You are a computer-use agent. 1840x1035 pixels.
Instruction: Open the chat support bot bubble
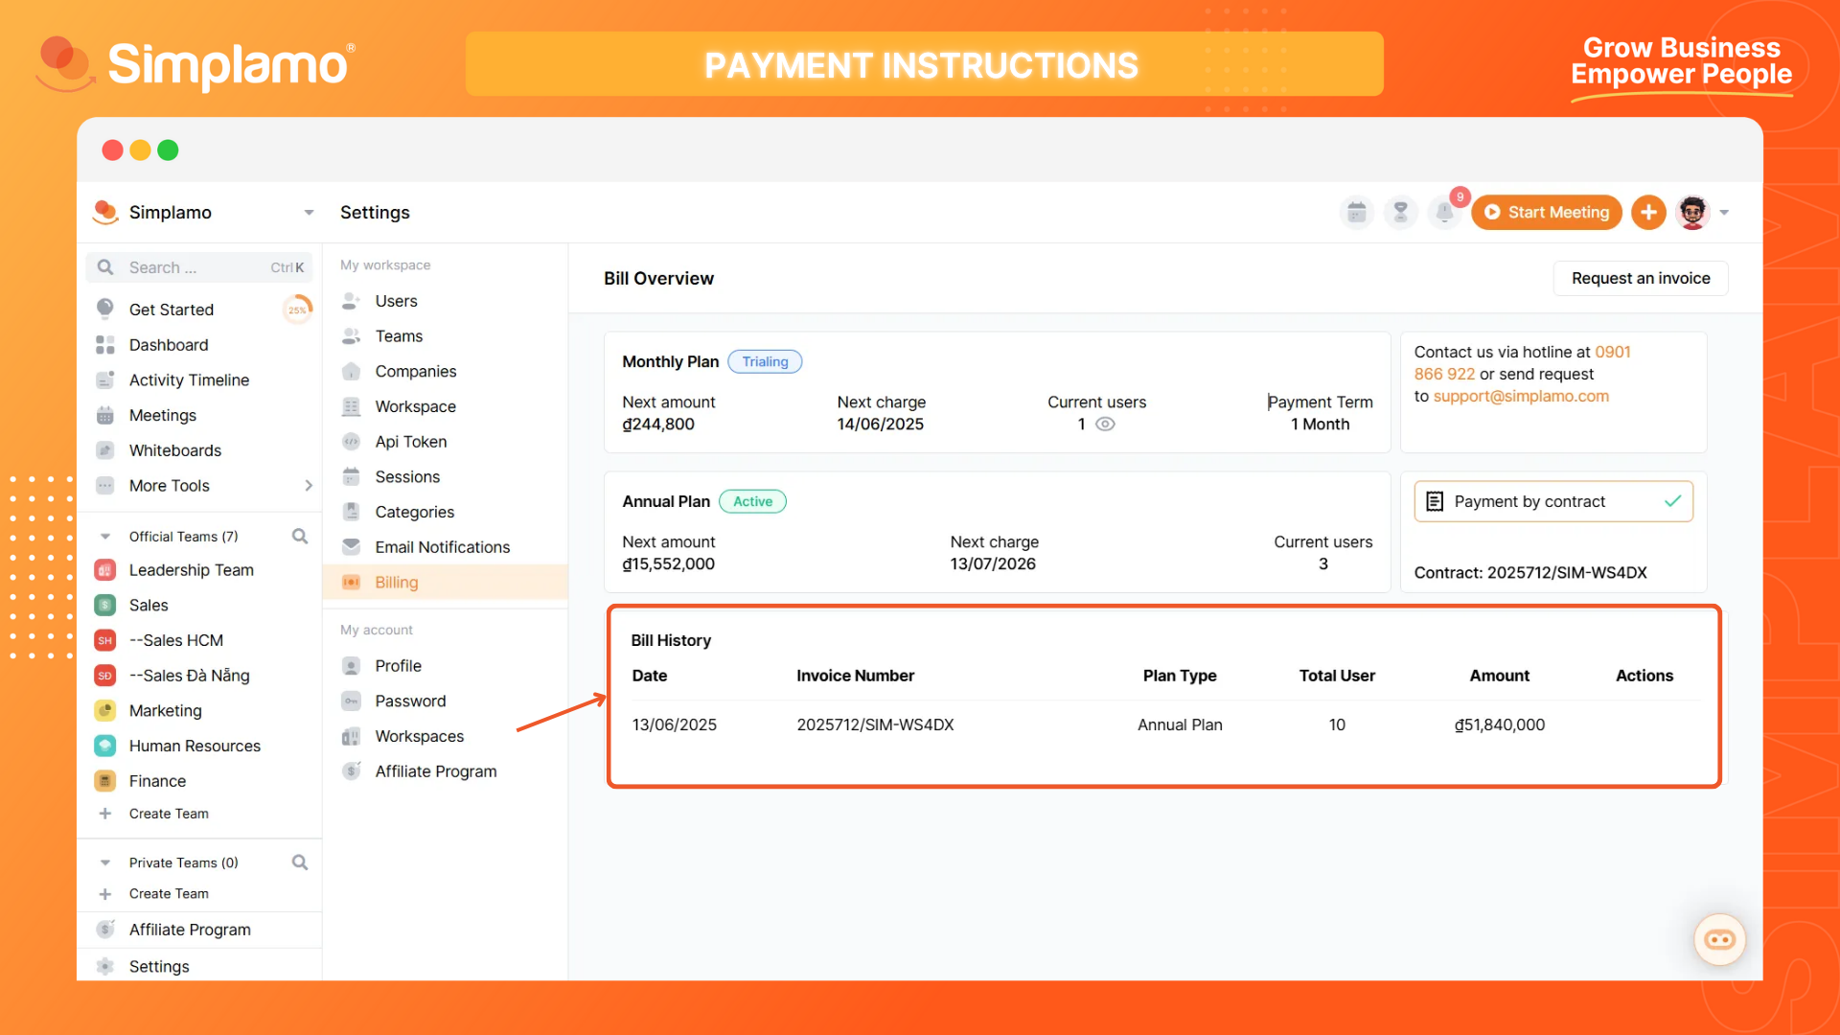pyautogui.click(x=1719, y=939)
